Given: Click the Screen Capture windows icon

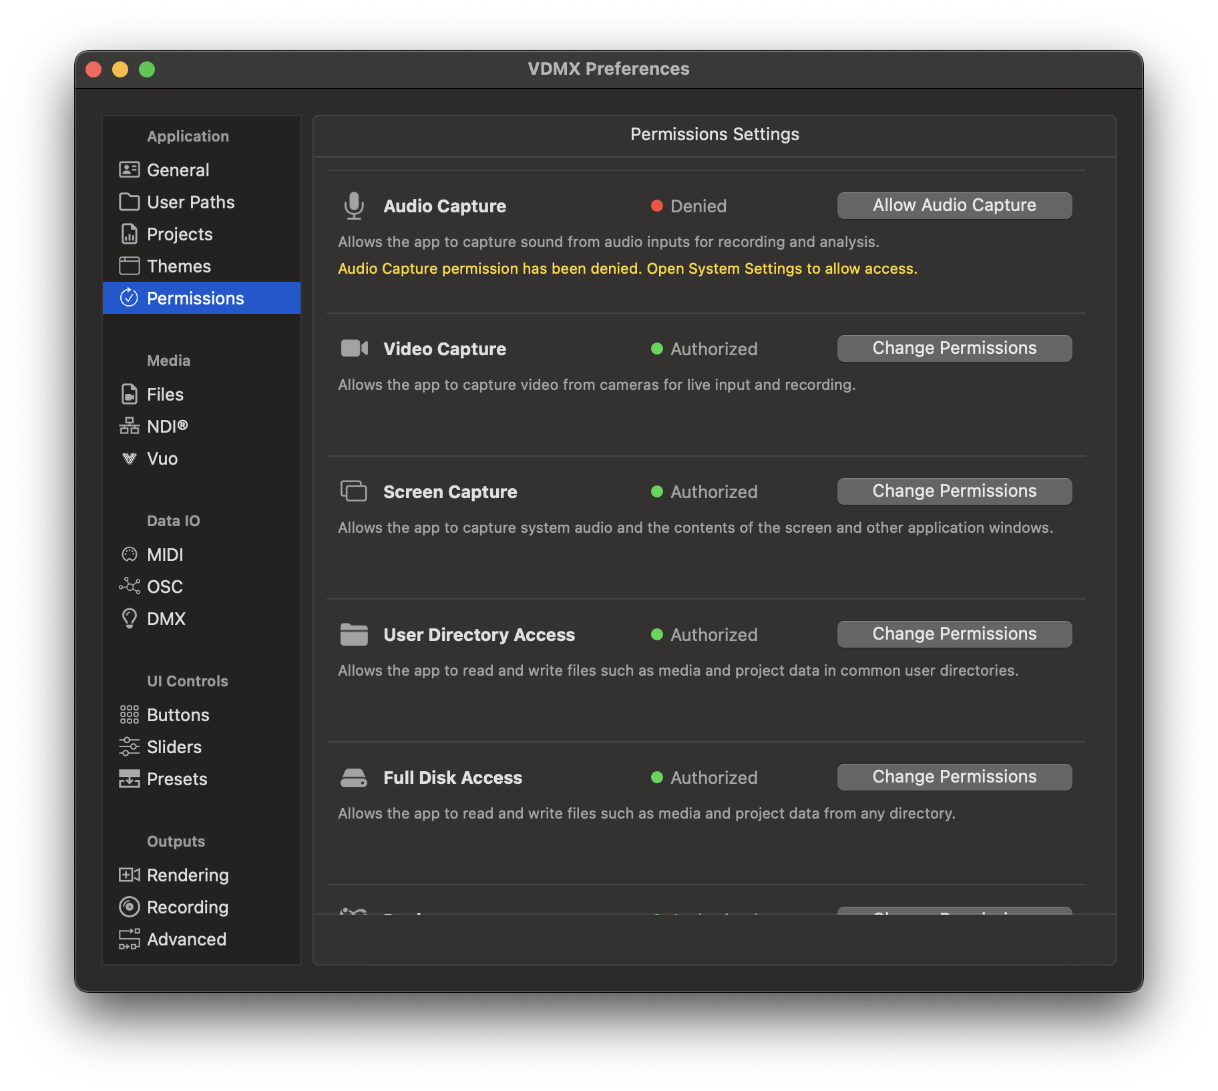Looking at the screenshot, I should pos(354,491).
